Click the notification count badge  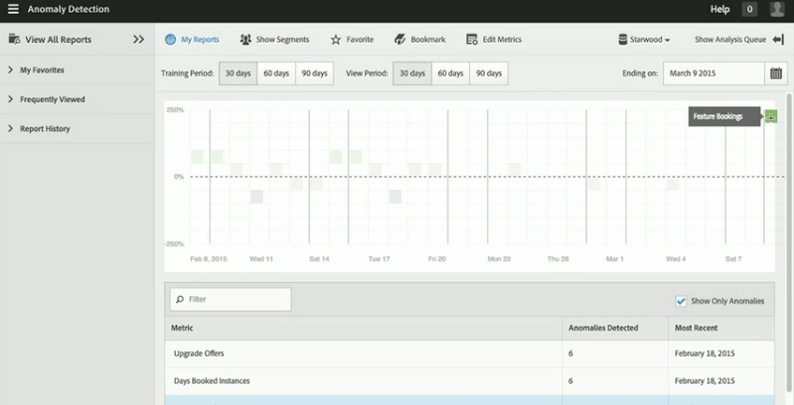point(749,10)
